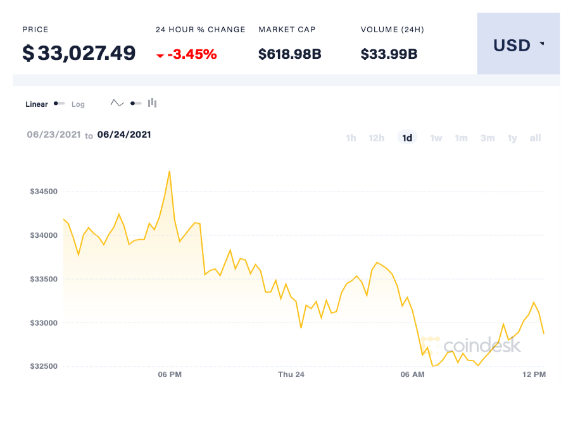Toggle the Linear/Log scale switch
The width and height of the screenshot is (573, 425).
(60, 104)
